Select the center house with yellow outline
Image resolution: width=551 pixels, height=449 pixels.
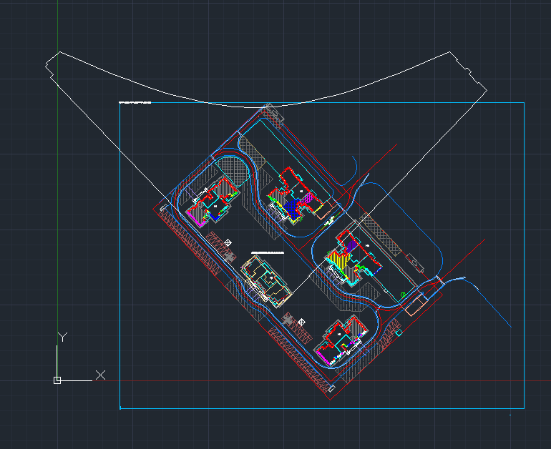point(265,277)
